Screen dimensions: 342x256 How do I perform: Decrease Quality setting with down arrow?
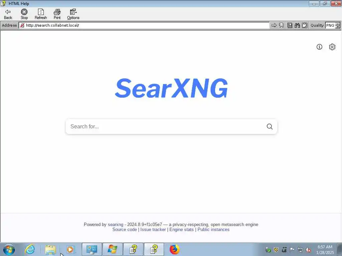point(338,27)
